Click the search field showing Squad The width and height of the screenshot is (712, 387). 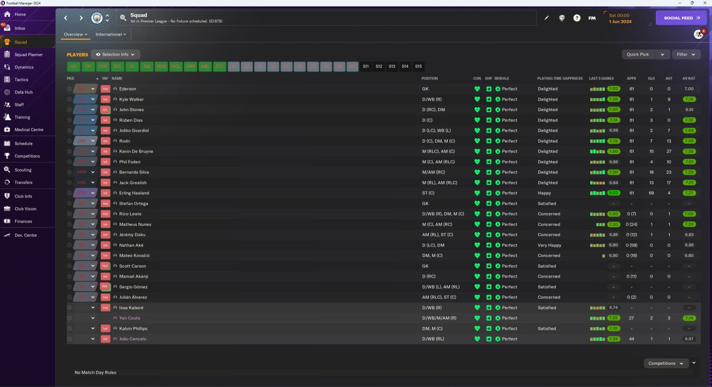coord(326,18)
